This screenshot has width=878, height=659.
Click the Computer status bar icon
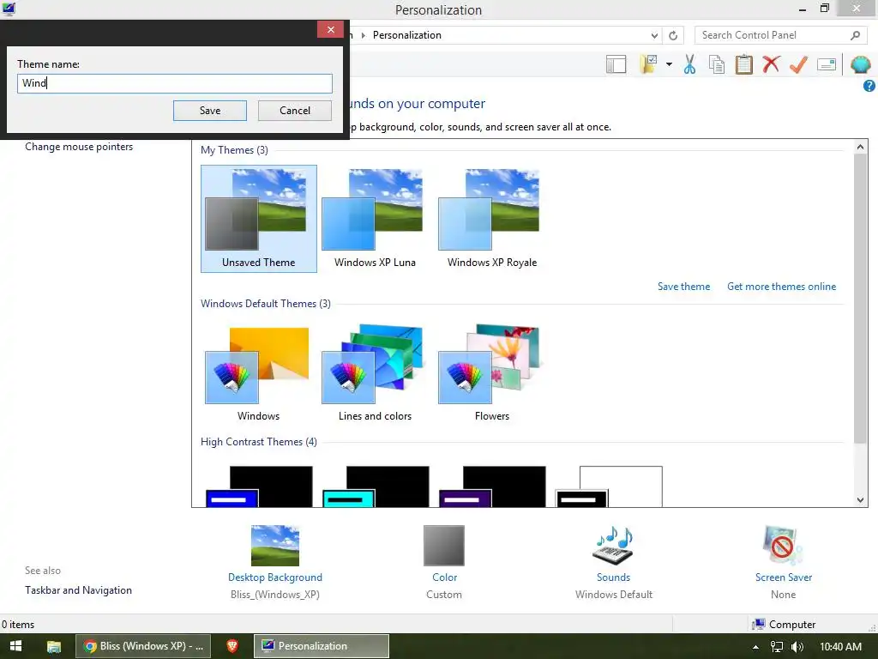coord(759,625)
